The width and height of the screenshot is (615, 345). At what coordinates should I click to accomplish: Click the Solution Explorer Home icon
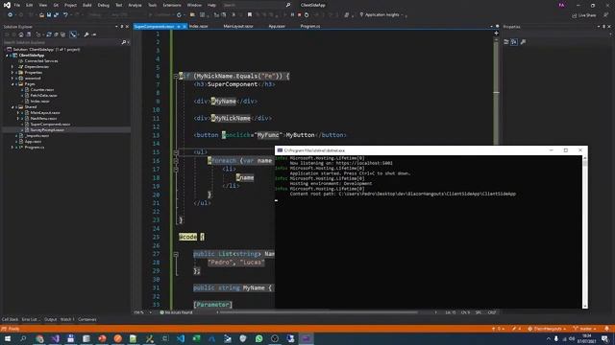[21, 34]
